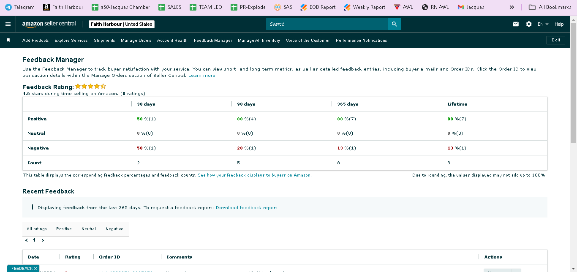This screenshot has height=272, width=577.
Task: Click the search magnifier button
Action: (395, 24)
